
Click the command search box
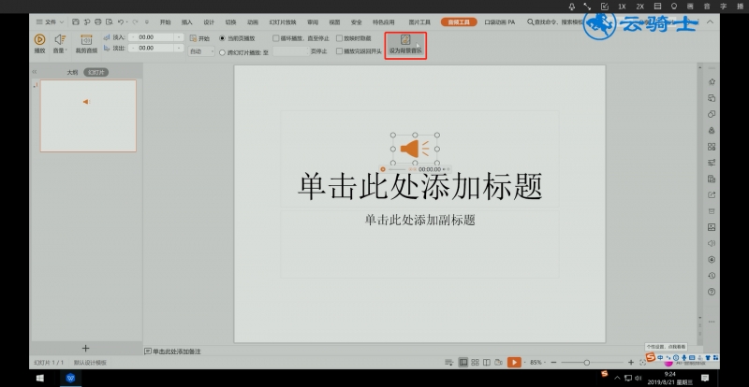[555, 21]
